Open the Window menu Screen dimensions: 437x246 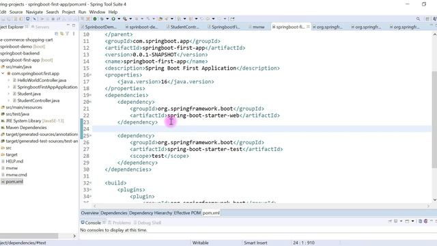pyautogui.click(x=97, y=12)
